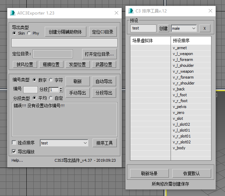Choose 字符 numbering type radio
This screenshot has width=225, height=196.
pos(51,80)
